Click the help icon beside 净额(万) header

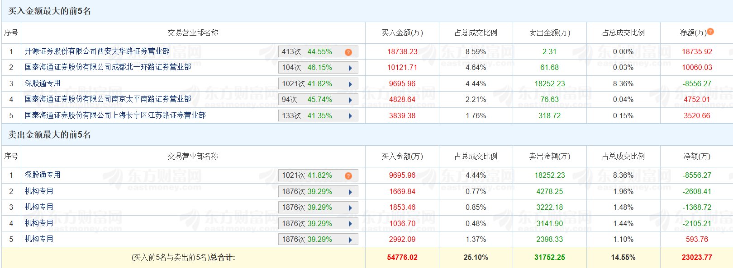(x=710, y=32)
